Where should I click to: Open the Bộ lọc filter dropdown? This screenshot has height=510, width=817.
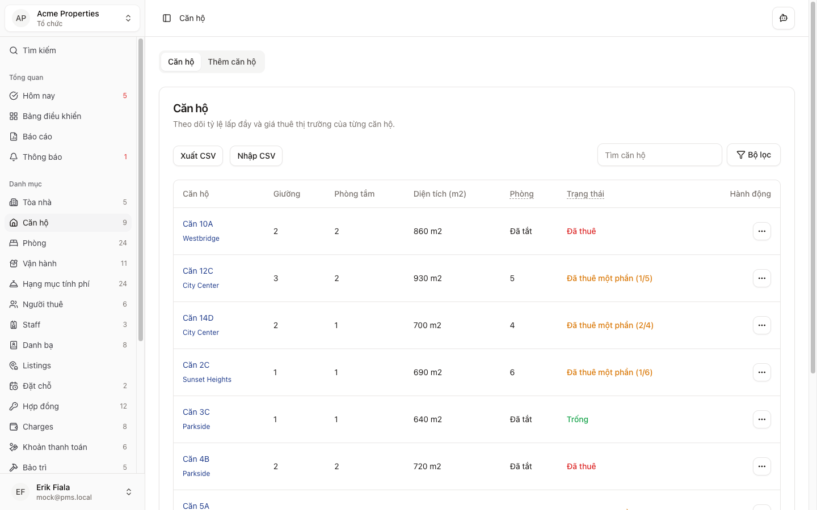coord(753,155)
